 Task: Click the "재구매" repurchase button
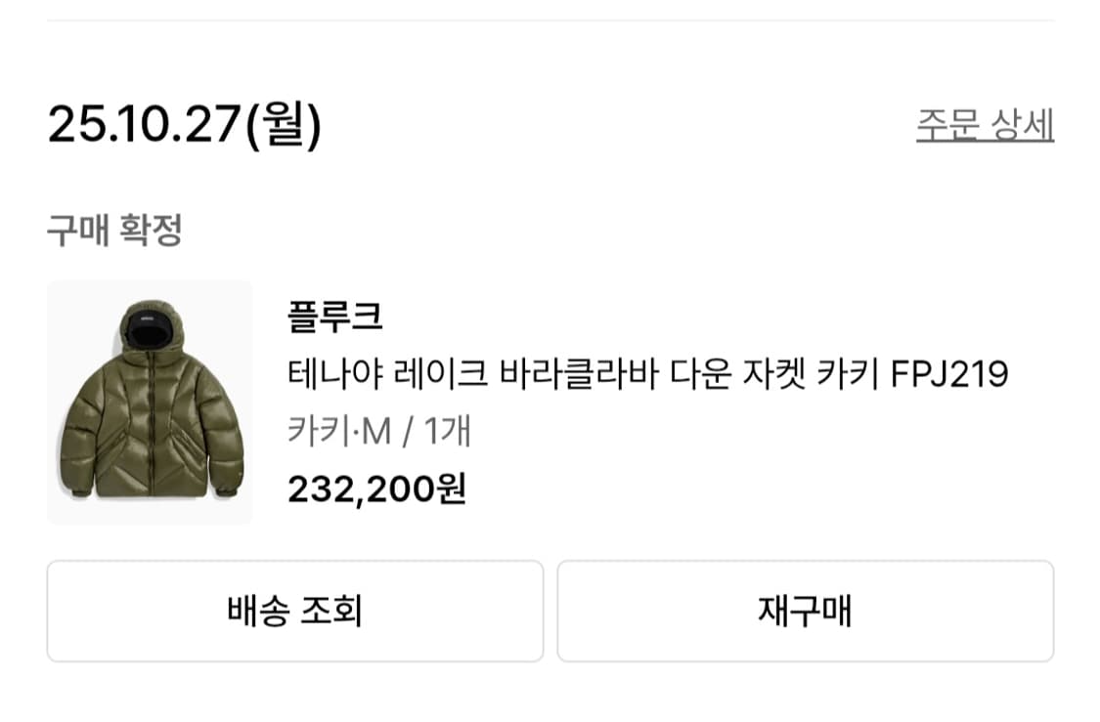(805, 610)
